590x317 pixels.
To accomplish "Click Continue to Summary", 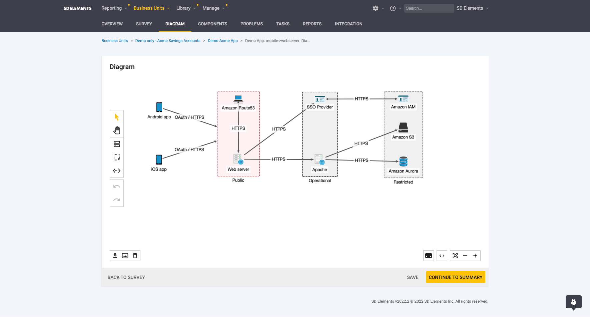I will [456, 277].
